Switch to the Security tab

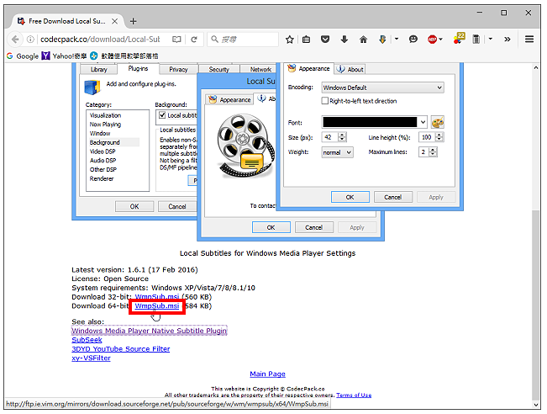[x=219, y=70]
